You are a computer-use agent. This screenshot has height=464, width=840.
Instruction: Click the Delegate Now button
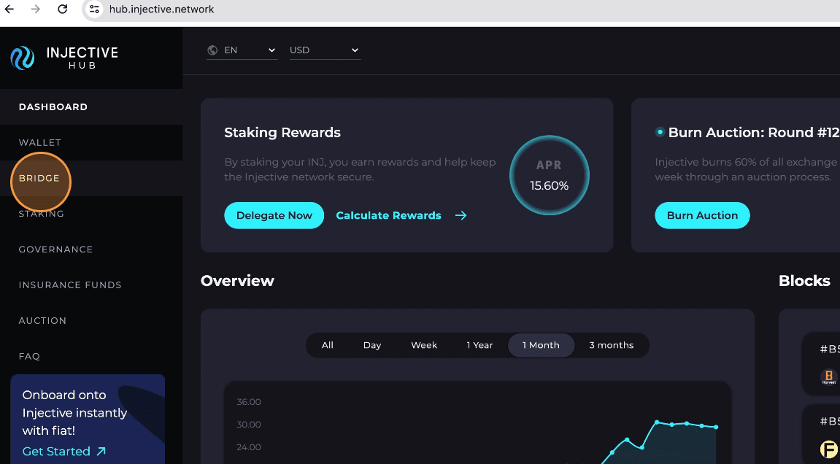coord(274,215)
